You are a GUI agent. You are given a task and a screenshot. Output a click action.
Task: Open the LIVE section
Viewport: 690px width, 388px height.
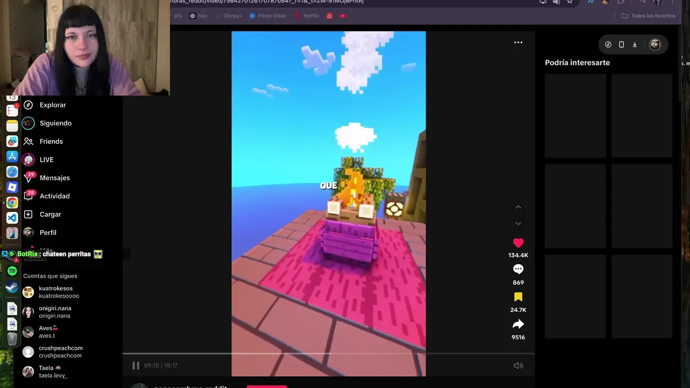coord(46,160)
